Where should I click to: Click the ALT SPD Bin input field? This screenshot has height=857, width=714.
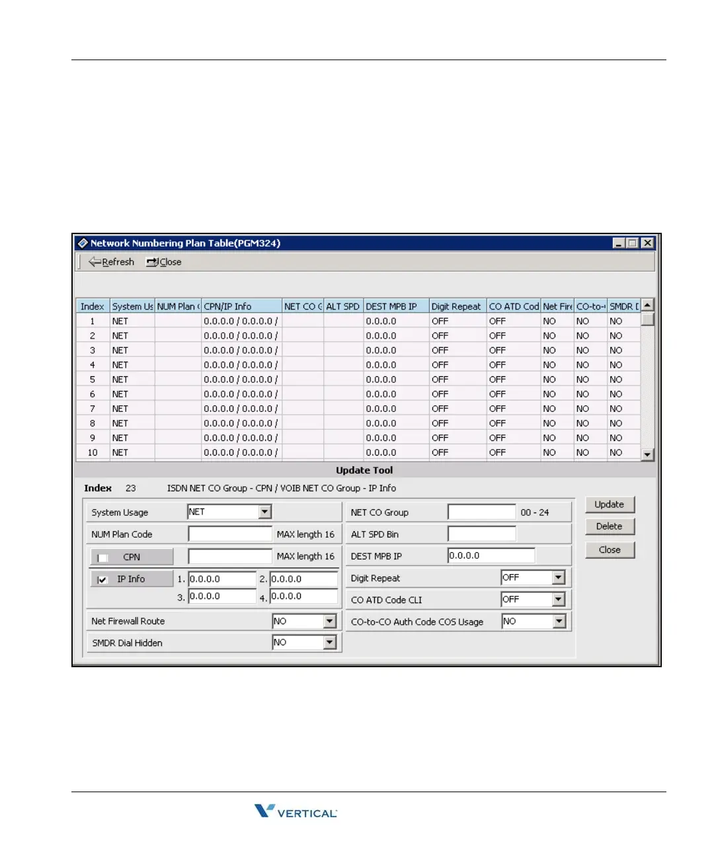tap(481, 534)
